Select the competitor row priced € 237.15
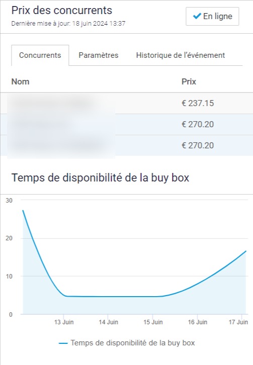Image resolution: width=253 pixels, height=365 pixels. (127, 104)
